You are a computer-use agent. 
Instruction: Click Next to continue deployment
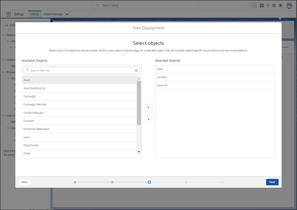click(x=272, y=182)
